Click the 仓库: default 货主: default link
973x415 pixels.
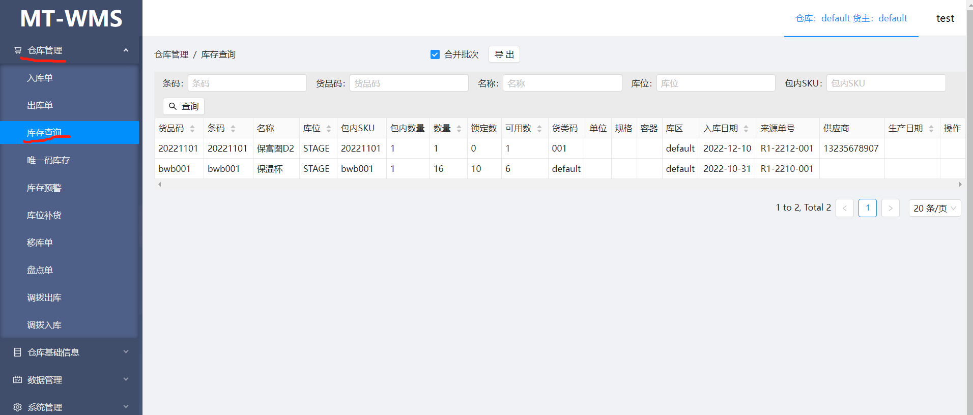(x=851, y=18)
